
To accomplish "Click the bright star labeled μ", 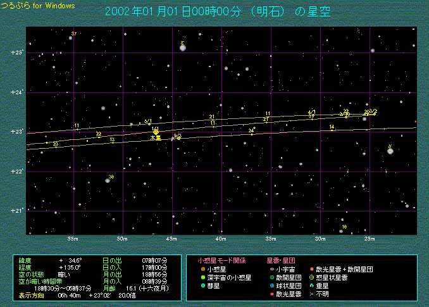I will pos(390,151).
